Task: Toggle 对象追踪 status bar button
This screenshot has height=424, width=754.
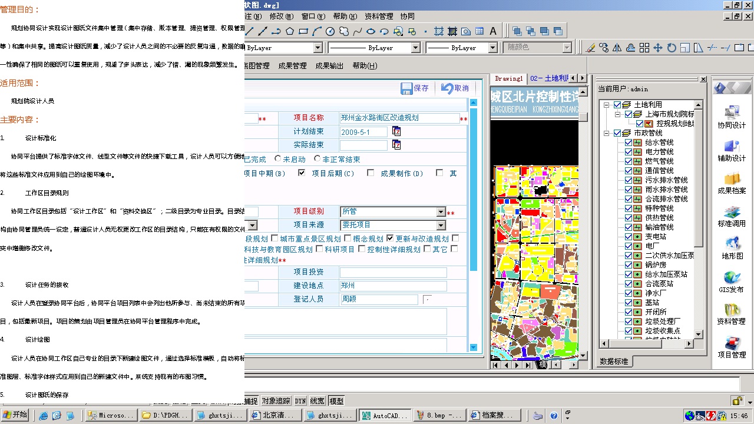Action: point(276,401)
